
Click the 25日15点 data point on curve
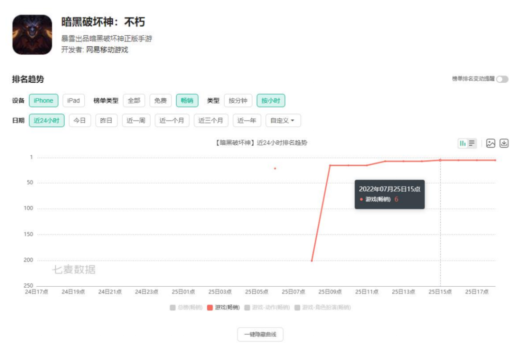point(440,160)
